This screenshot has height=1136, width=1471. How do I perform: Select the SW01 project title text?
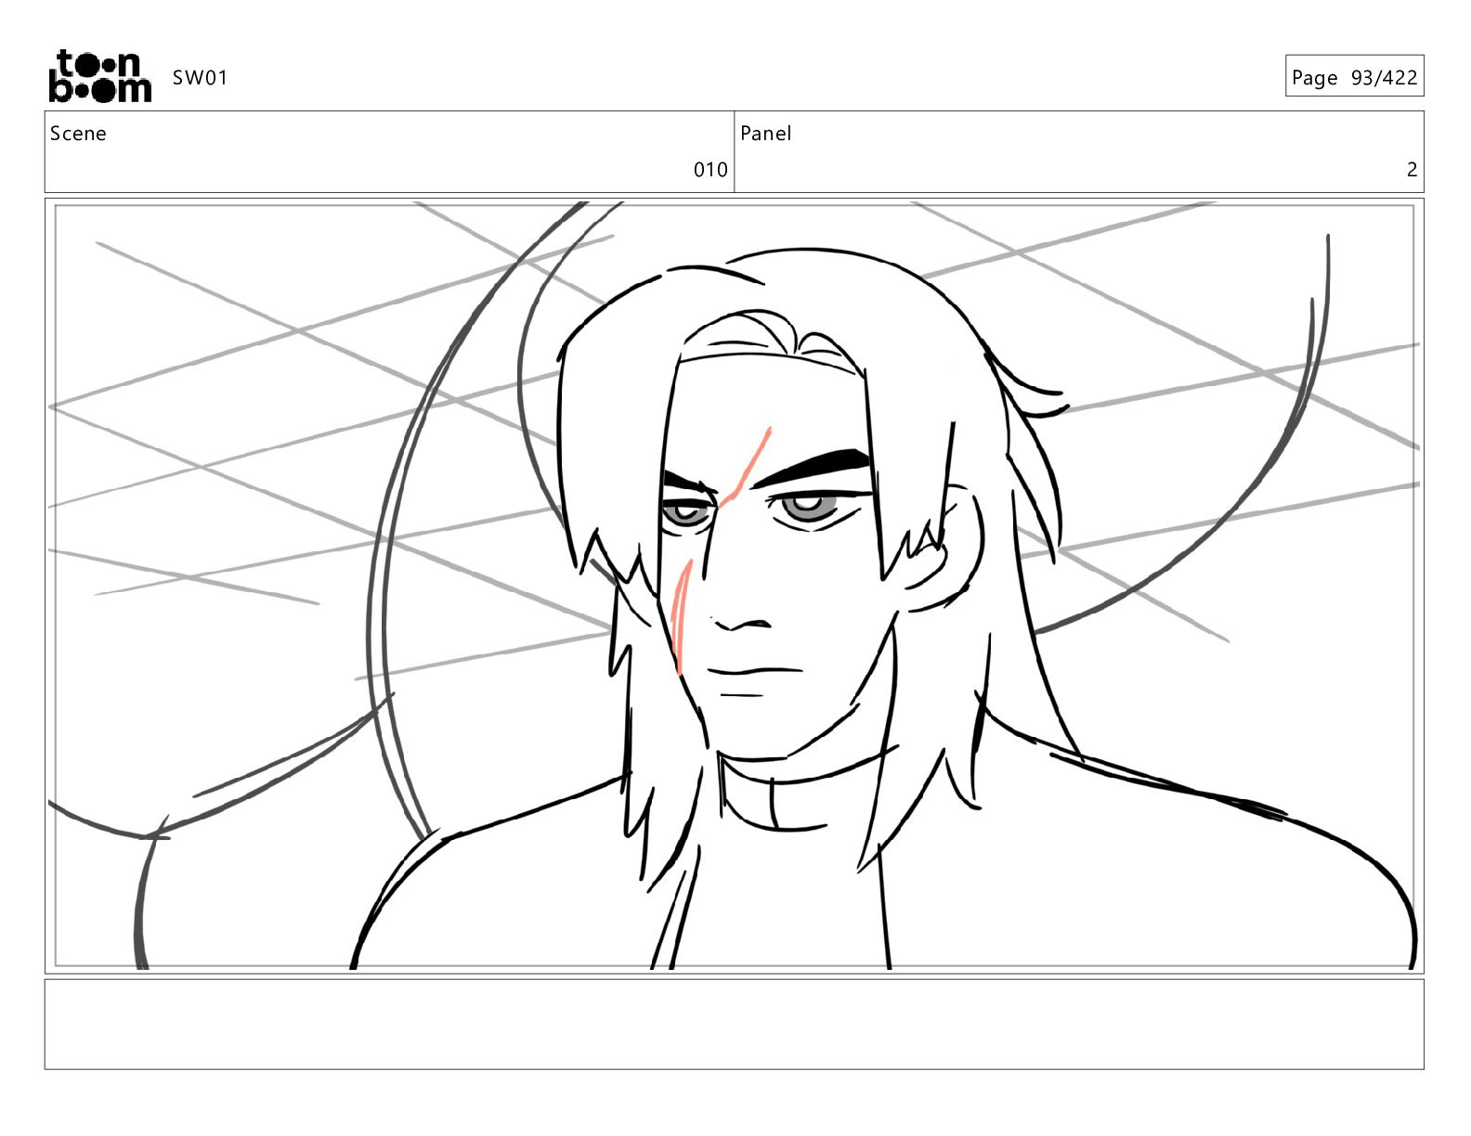coord(200,78)
